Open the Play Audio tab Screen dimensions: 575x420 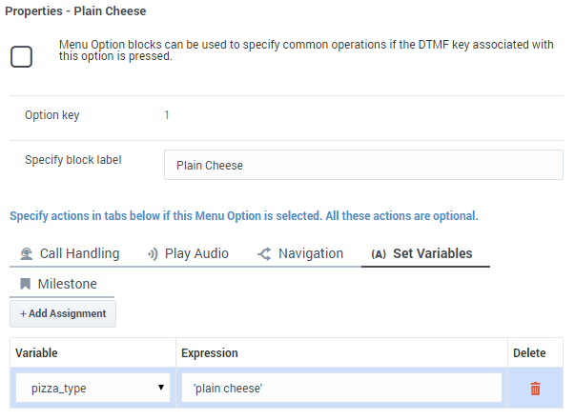tap(188, 253)
